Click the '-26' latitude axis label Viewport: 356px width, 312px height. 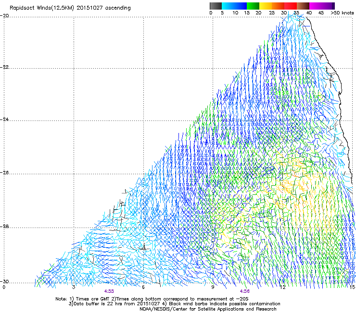[x=4, y=173]
